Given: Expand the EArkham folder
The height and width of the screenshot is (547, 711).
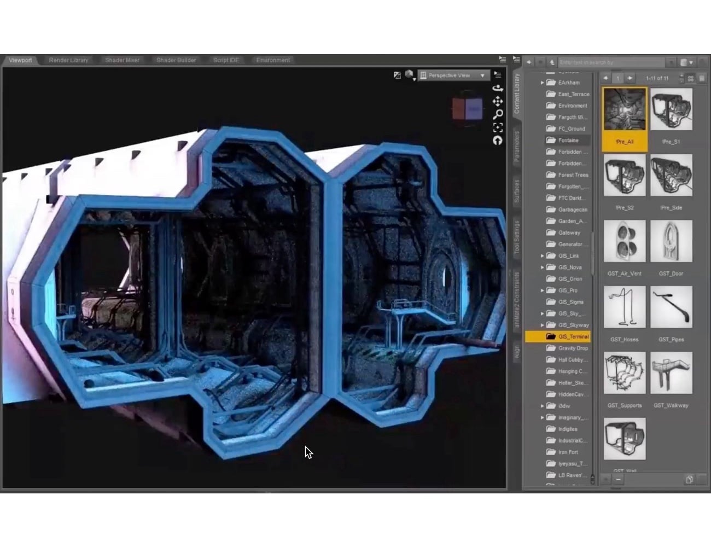Looking at the screenshot, I should pos(543,82).
